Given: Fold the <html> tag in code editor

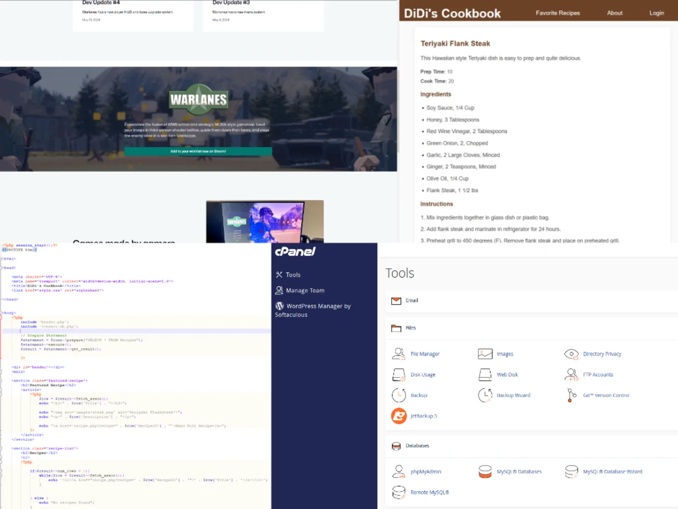Looking at the screenshot, I should tap(2, 259).
